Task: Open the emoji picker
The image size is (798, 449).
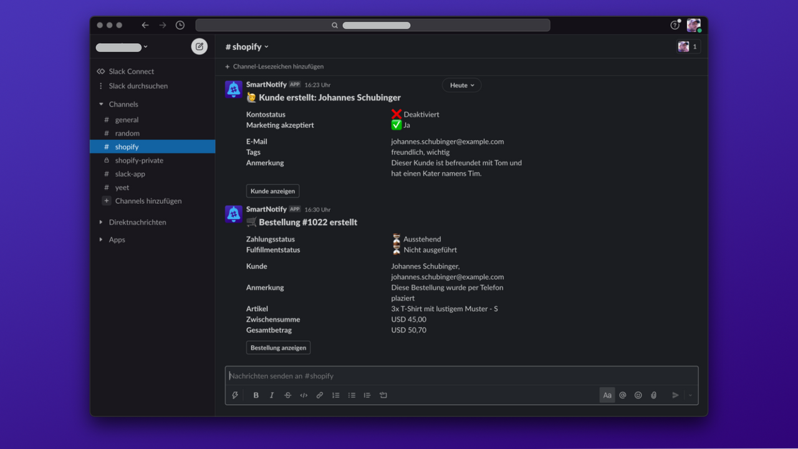Action: pyautogui.click(x=638, y=395)
